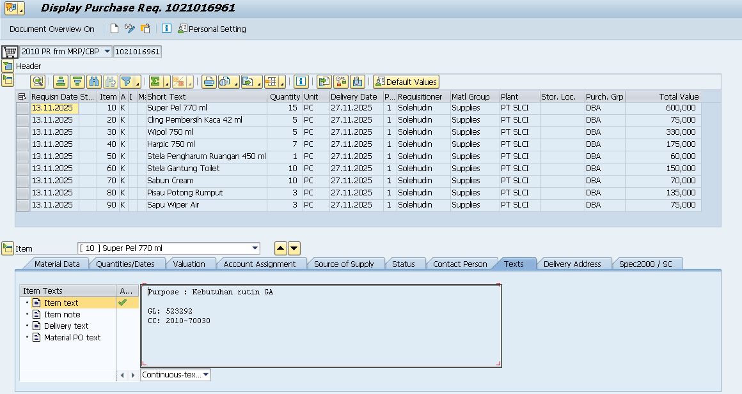
Task: Select the row for Sabun Cream
Action: (22, 181)
